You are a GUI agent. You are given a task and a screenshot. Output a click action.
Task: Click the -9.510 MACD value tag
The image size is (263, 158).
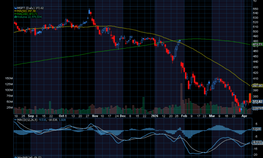pos(257,142)
